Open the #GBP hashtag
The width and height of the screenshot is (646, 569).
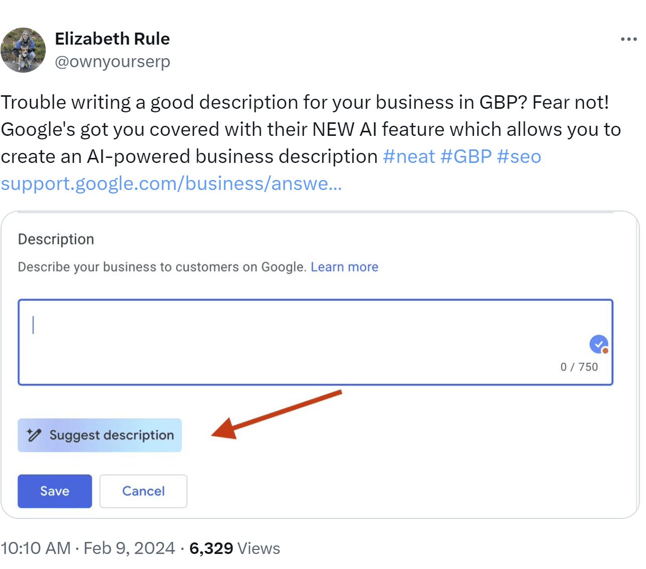click(x=466, y=156)
